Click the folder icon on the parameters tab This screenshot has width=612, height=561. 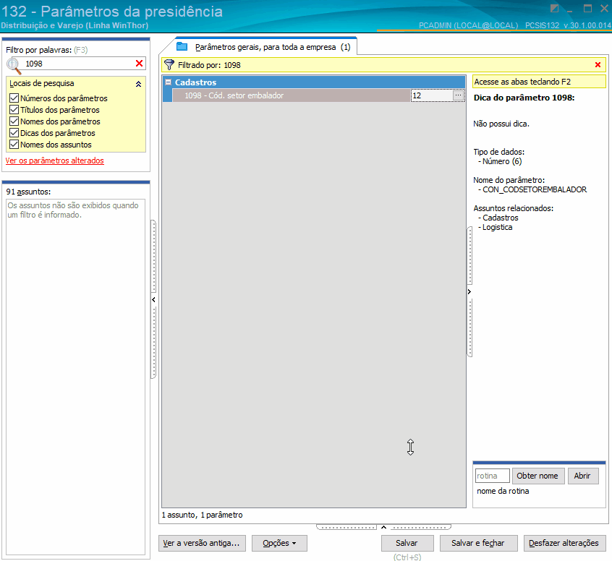(182, 46)
